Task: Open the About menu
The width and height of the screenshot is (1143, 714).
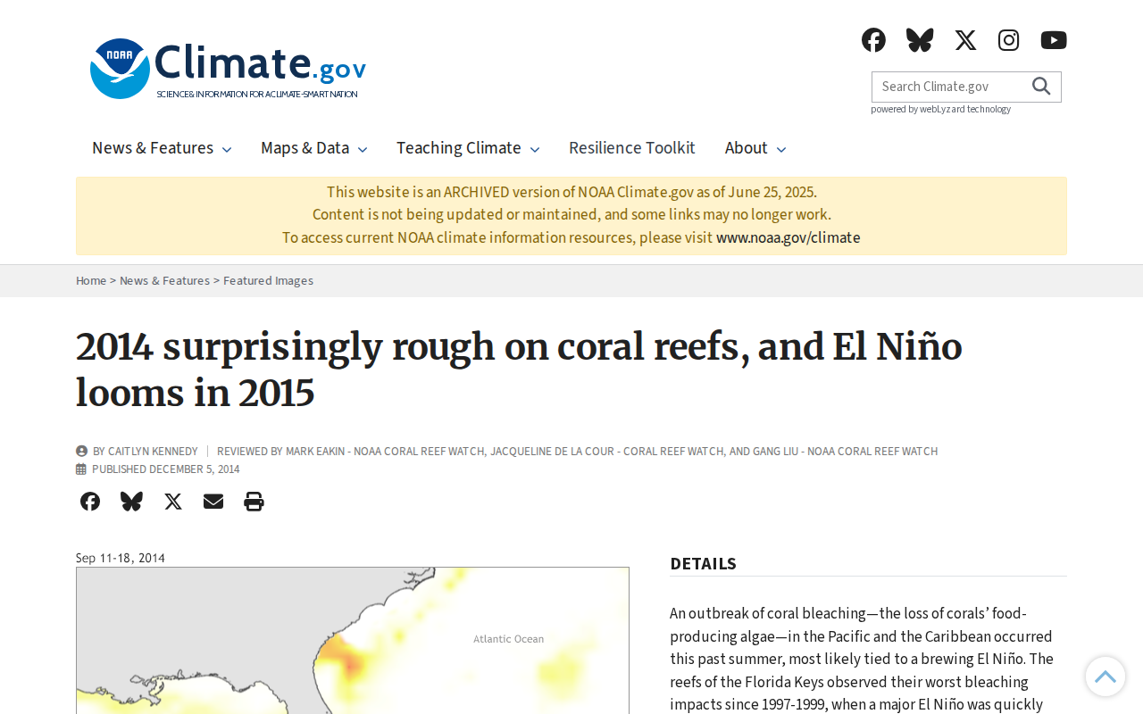Action: click(755, 148)
